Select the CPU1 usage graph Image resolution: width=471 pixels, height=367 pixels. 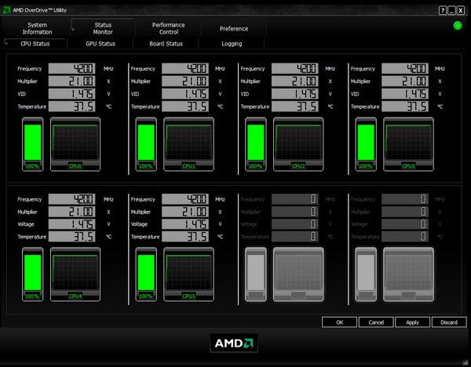pos(188,144)
